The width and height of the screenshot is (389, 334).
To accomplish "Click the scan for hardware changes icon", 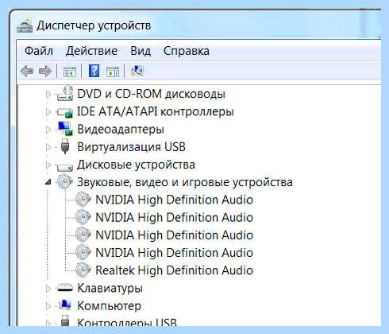I will 137,71.
